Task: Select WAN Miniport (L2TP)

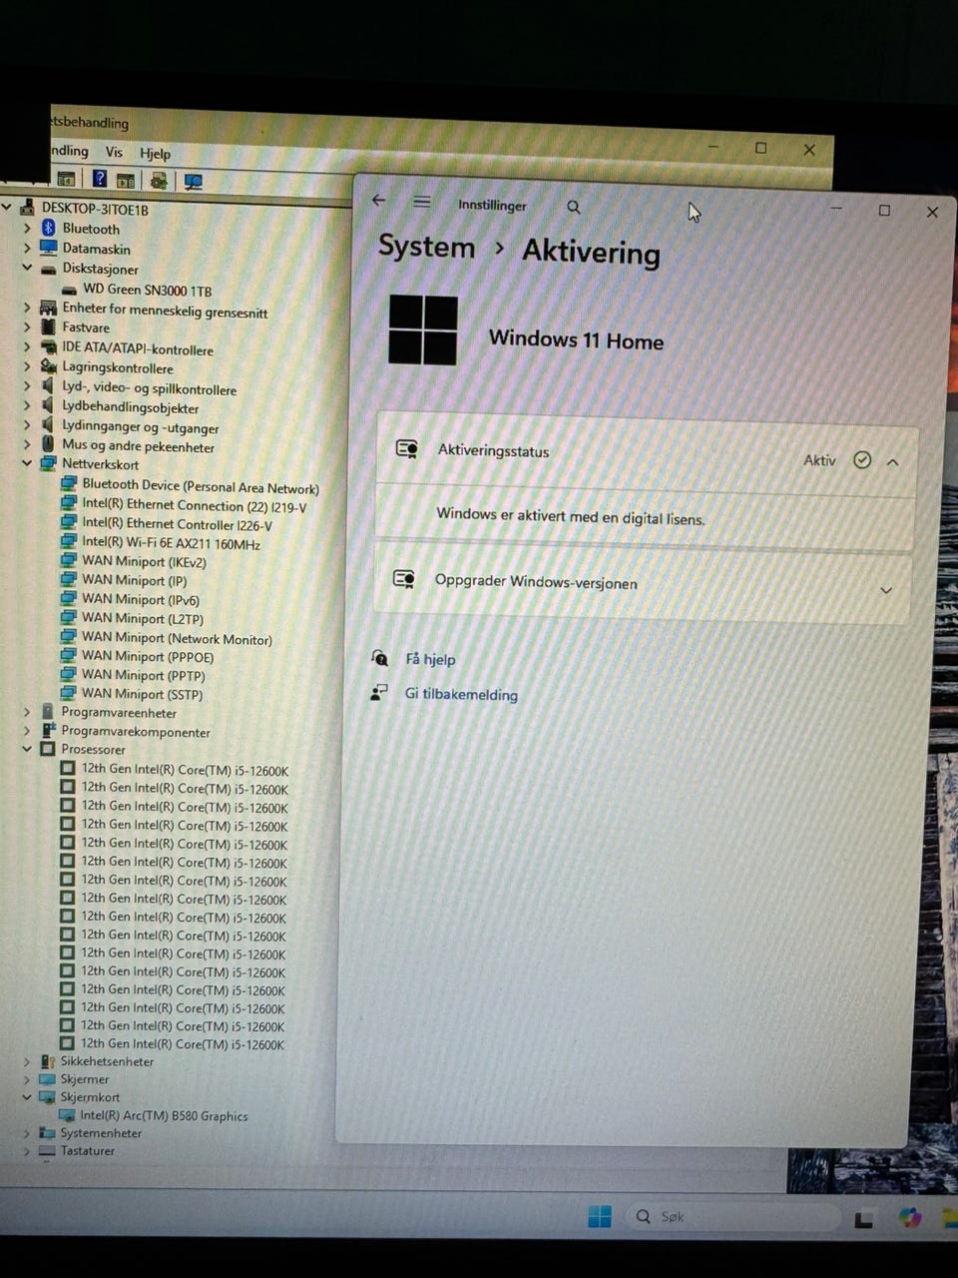Action: 143,618
